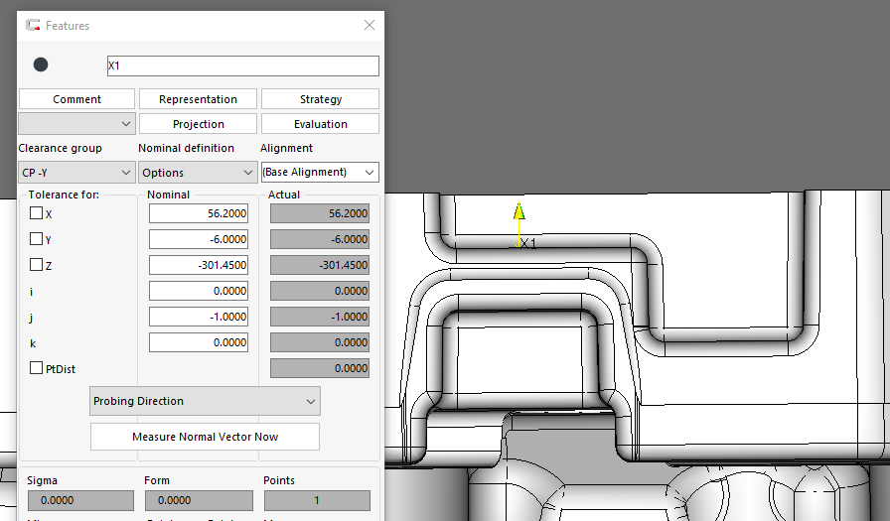Image resolution: width=890 pixels, height=521 pixels.
Task: Close the Features dialog window
Action: click(x=370, y=25)
